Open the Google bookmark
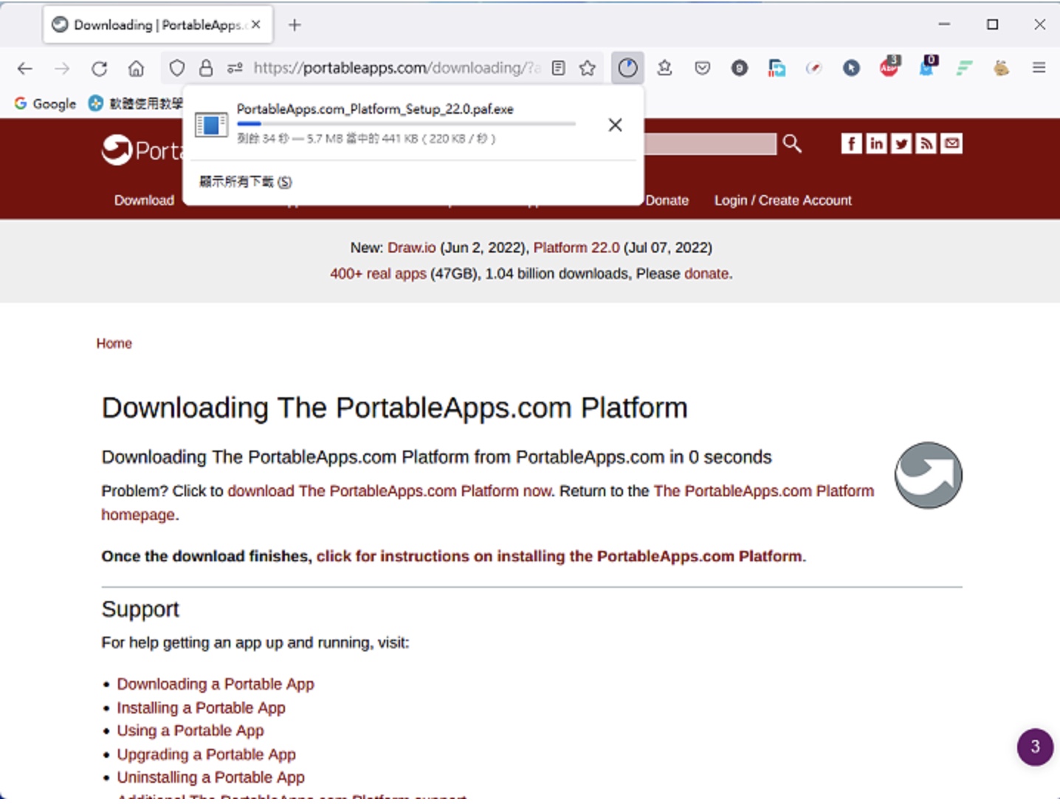1060x805 pixels. click(x=45, y=103)
